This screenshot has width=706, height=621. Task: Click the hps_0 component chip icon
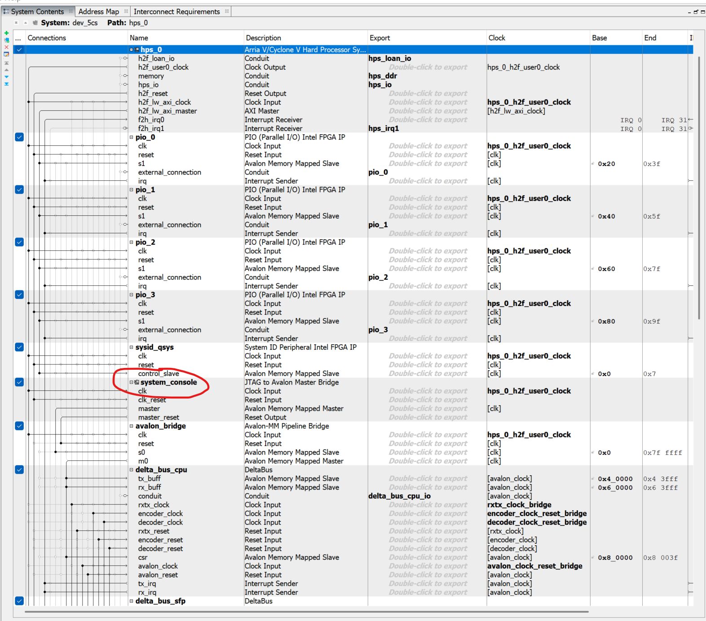[137, 50]
